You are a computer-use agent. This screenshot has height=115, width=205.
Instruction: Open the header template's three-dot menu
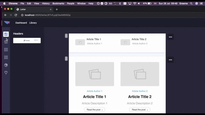point(36,40)
